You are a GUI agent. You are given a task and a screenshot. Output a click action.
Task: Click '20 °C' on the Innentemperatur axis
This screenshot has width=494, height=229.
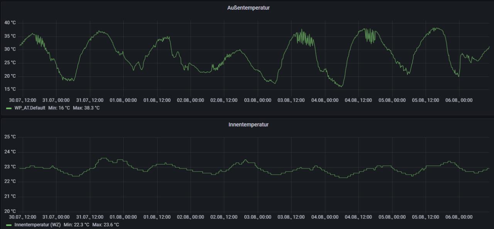[10, 211]
